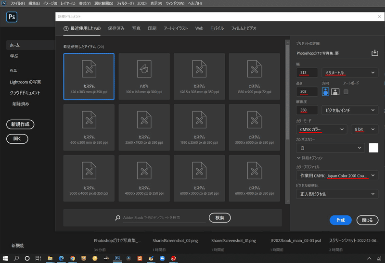The width and height of the screenshot is (385, 263).
Task: Switch to the フィルムとビデオ tab
Action: tap(244, 28)
